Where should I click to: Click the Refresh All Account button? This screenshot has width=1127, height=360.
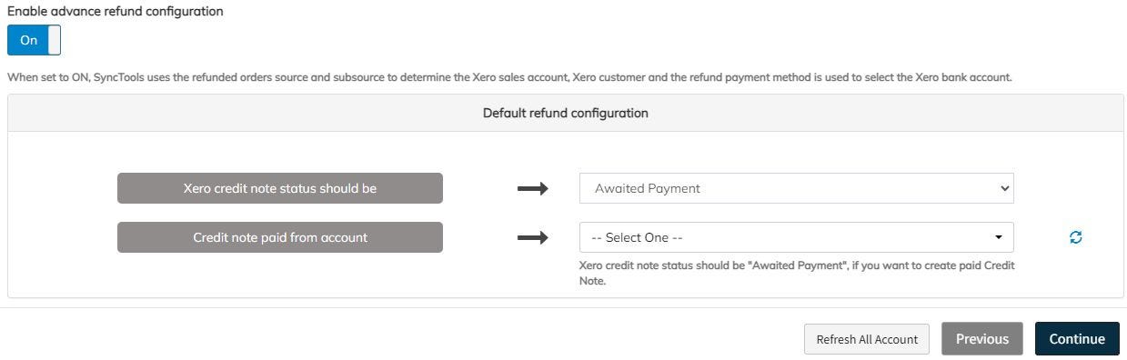click(x=867, y=339)
